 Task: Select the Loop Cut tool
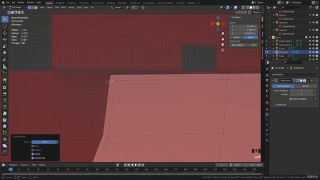point(4,100)
